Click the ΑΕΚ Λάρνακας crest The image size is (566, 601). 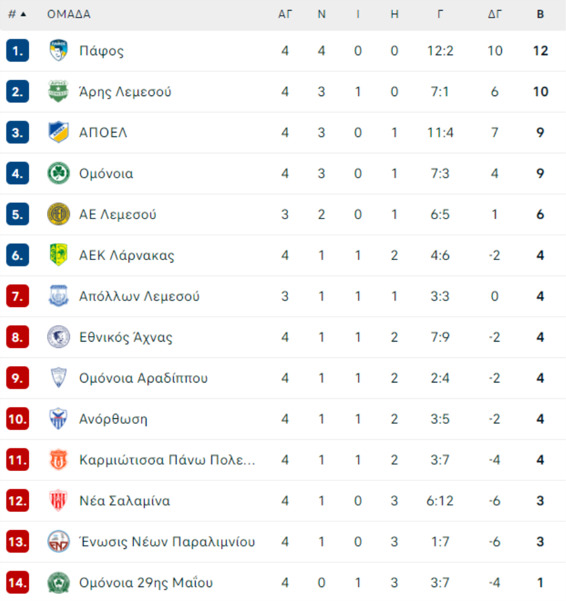(58, 255)
